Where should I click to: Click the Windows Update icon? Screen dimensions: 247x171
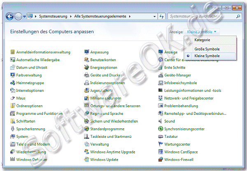(x=86, y=159)
